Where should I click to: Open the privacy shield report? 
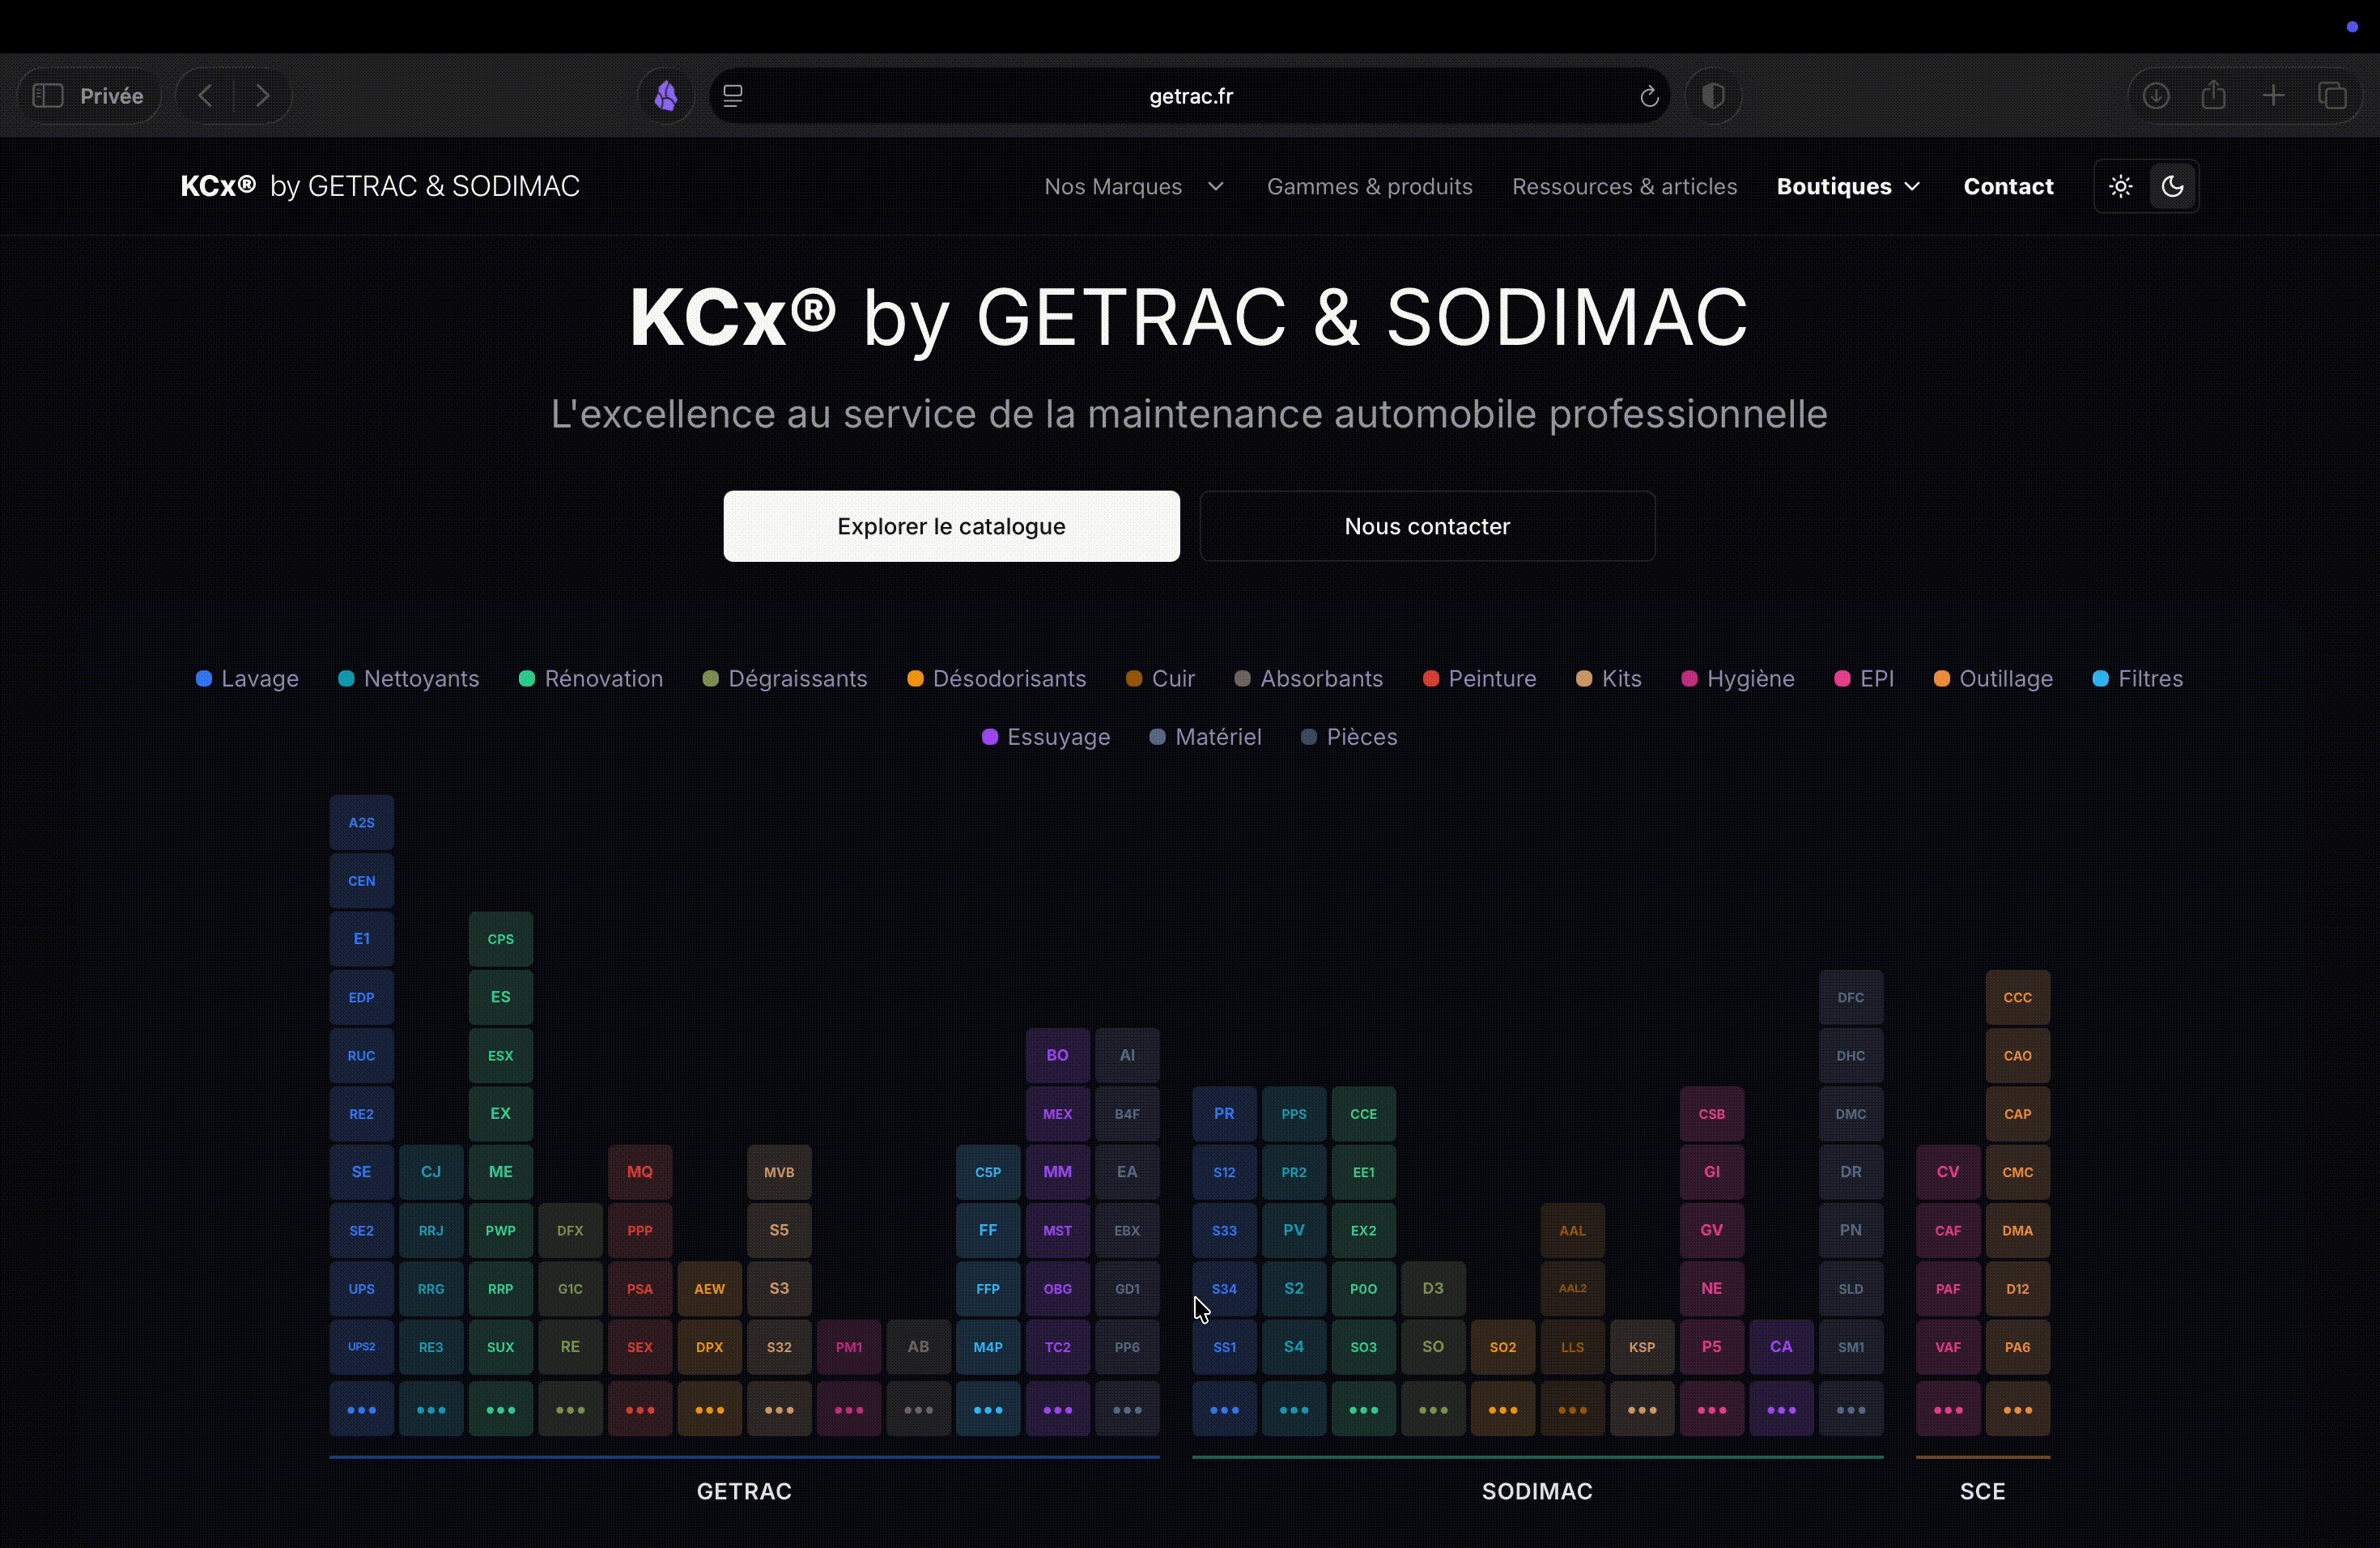[x=1713, y=96]
